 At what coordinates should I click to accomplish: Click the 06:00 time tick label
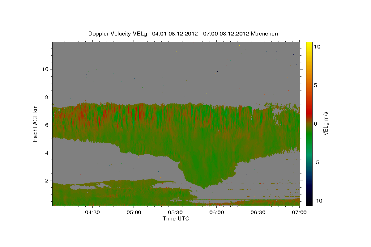pyautogui.click(x=216, y=213)
